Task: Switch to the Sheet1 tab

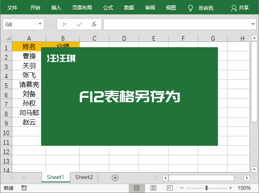Action: coord(55,177)
